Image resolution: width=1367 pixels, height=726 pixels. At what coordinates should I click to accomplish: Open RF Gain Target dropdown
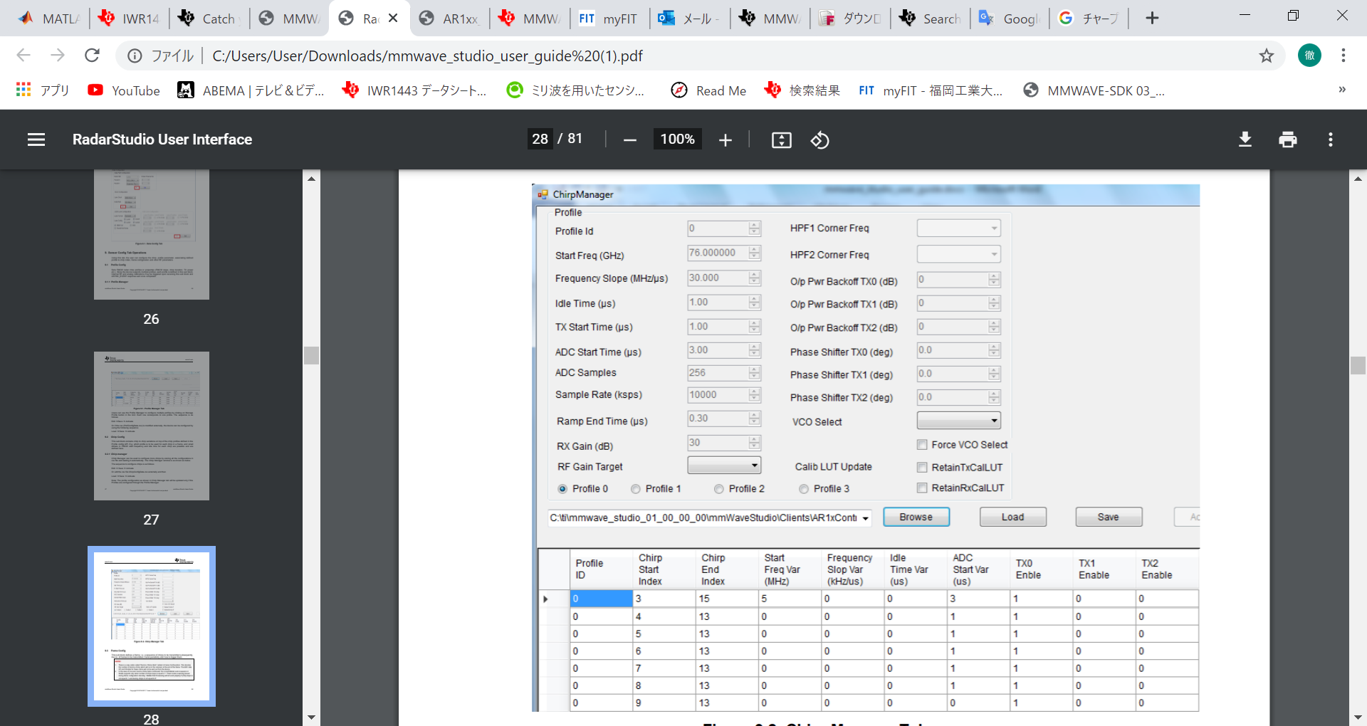[724, 465]
